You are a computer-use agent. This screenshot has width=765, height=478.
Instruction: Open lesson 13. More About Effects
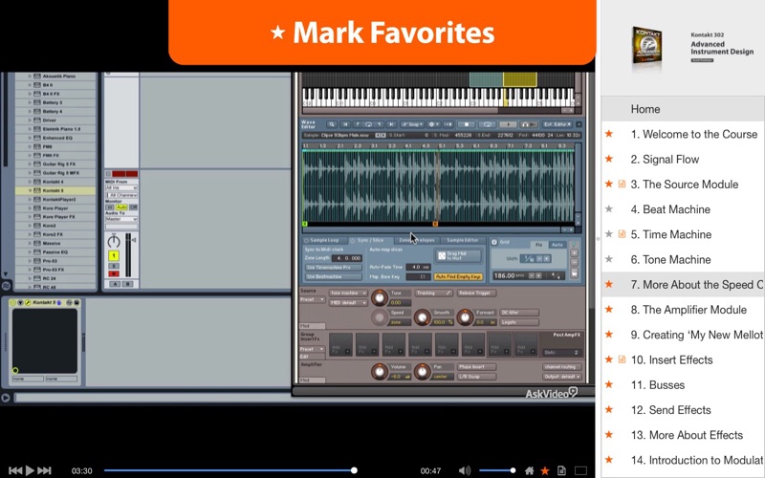[683, 435]
